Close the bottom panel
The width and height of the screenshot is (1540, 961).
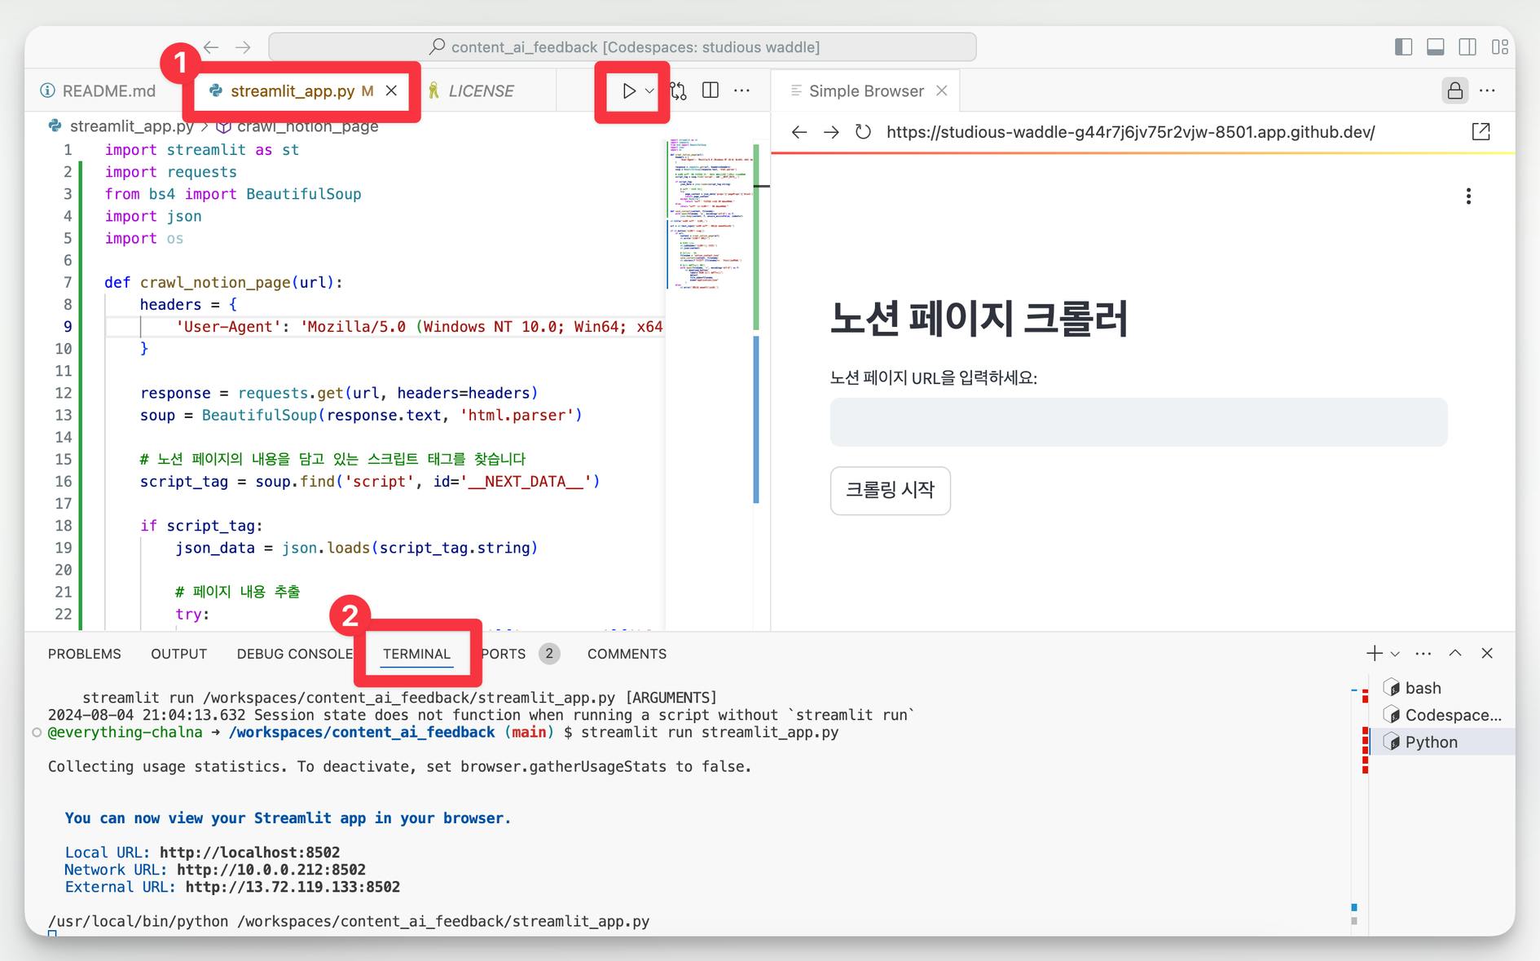pyautogui.click(x=1487, y=653)
